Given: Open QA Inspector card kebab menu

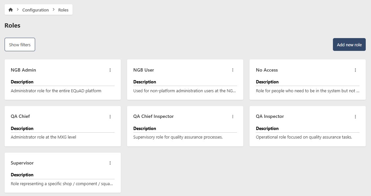Looking at the screenshot, I should 355,117.
